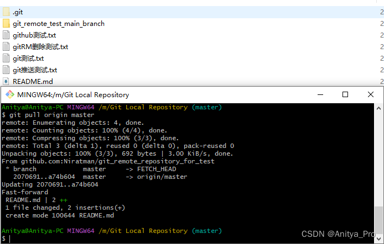Click the 'Updating 2070691..a74b604' line

[x=50, y=184]
